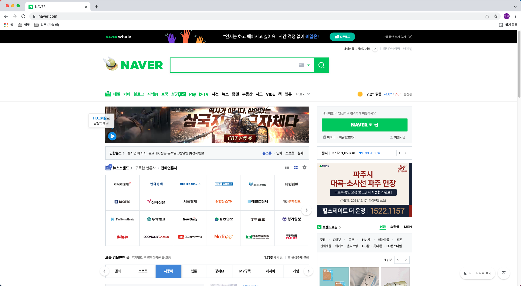Open the Chrome profile avatar

click(507, 16)
